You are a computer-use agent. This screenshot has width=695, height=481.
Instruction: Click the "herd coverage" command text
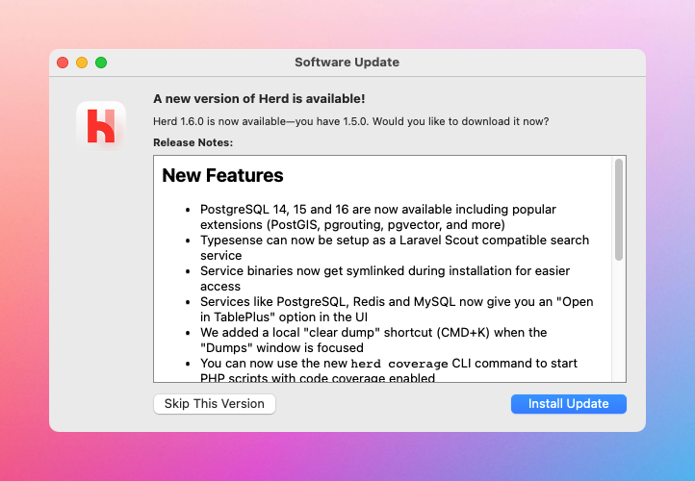coord(399,364)
